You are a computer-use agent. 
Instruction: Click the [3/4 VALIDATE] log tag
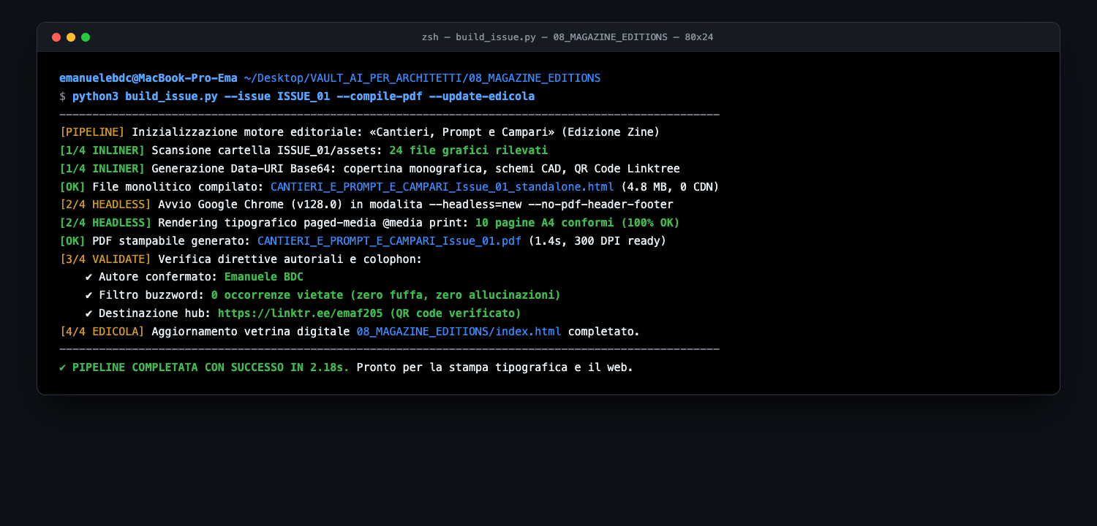pyautogui.click(x=105, y=259)
